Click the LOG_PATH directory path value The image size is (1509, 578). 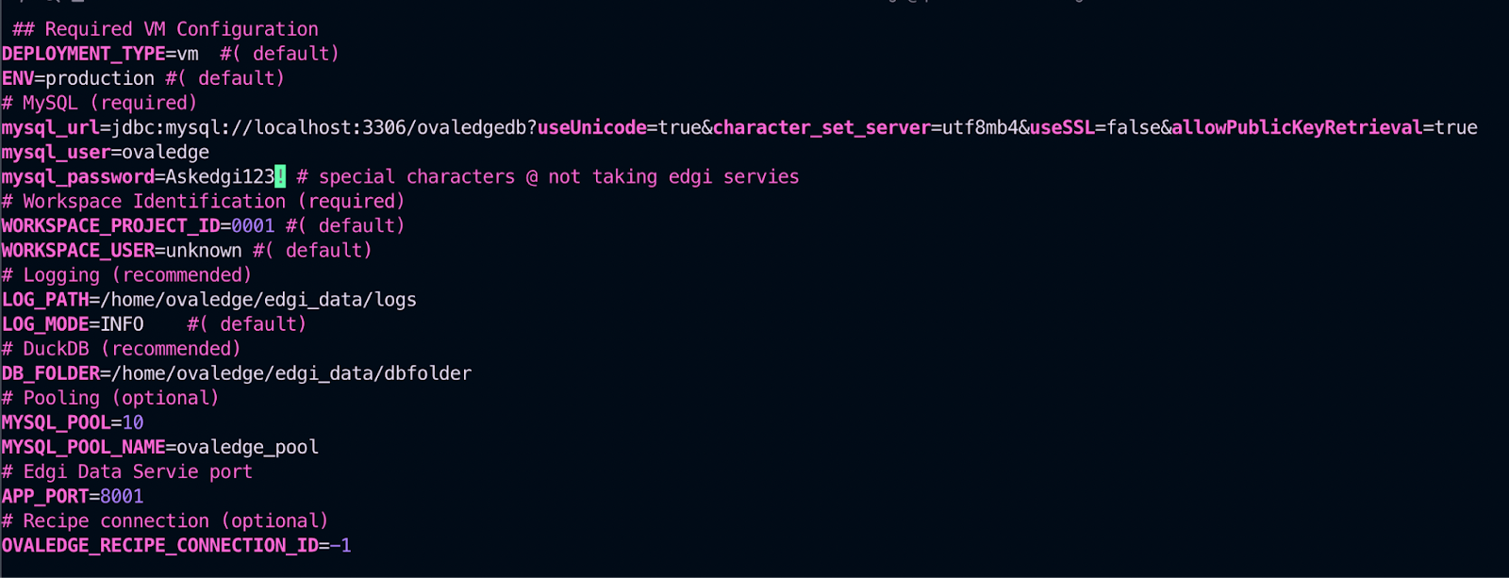point(258,300)
